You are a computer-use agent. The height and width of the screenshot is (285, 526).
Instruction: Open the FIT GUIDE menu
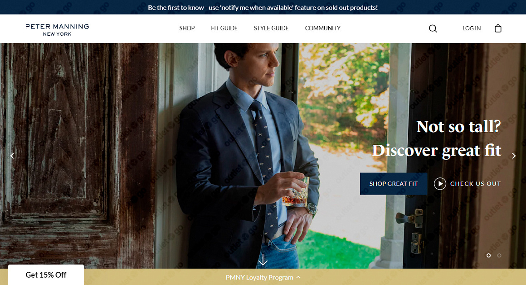[224, 28]
